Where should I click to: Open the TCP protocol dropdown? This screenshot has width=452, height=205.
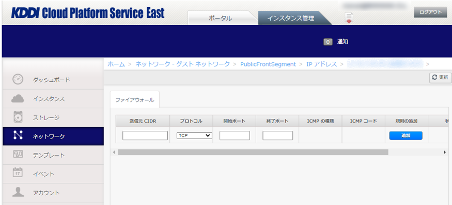pos(194,135)
